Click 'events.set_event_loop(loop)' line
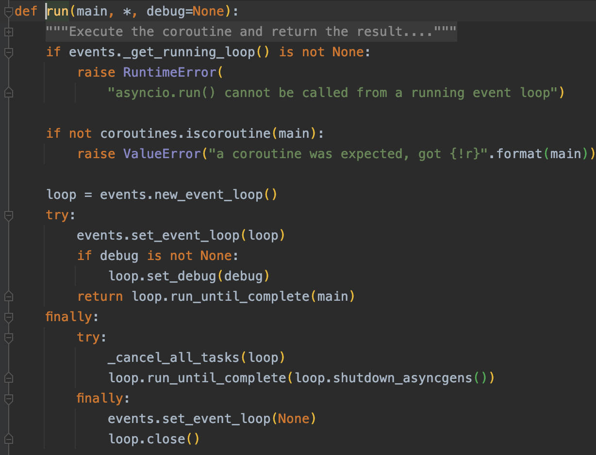Viewport: 596px width, 455px height. click(x=181, y=235)
